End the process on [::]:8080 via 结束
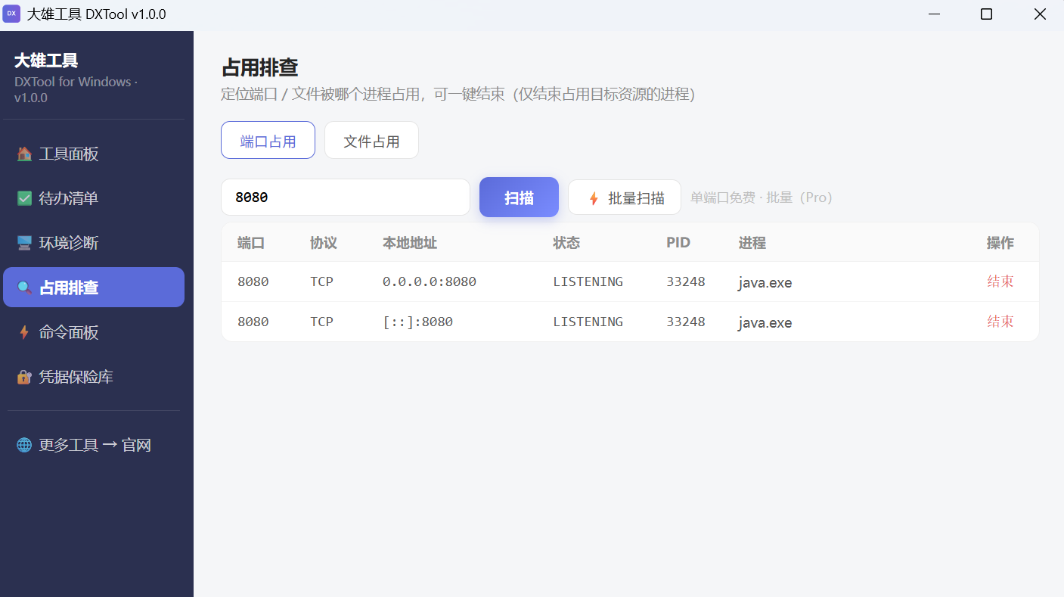This screenshot has width=1064, height=597. click(x=1000, y=322)
